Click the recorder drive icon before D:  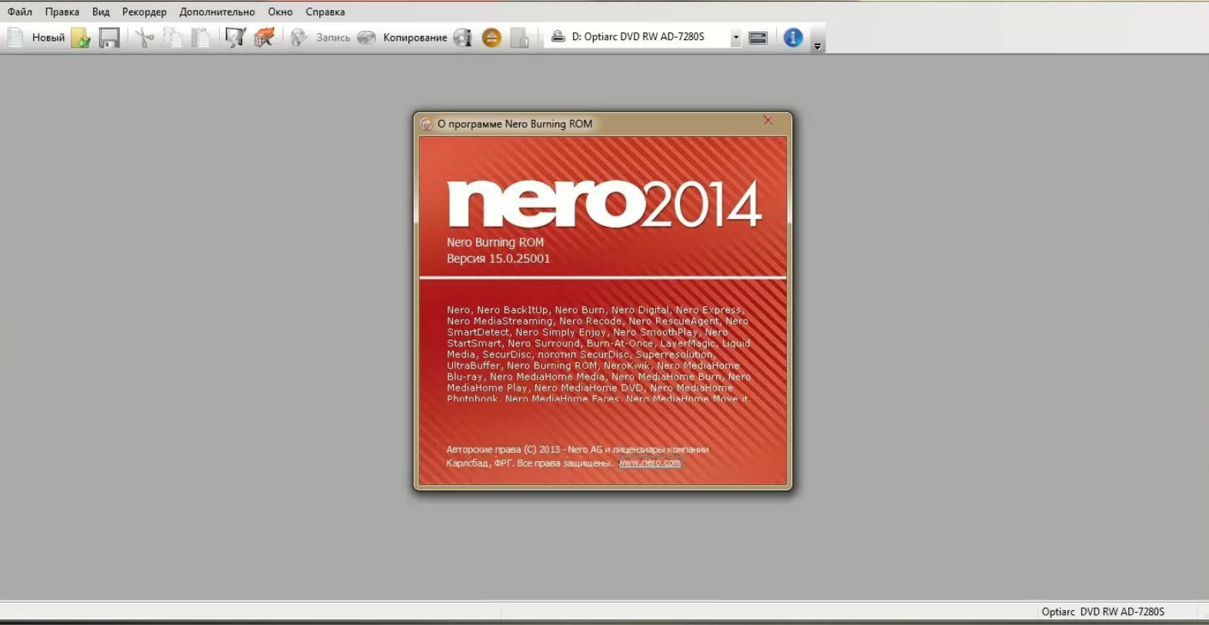(x=558, y=36)
